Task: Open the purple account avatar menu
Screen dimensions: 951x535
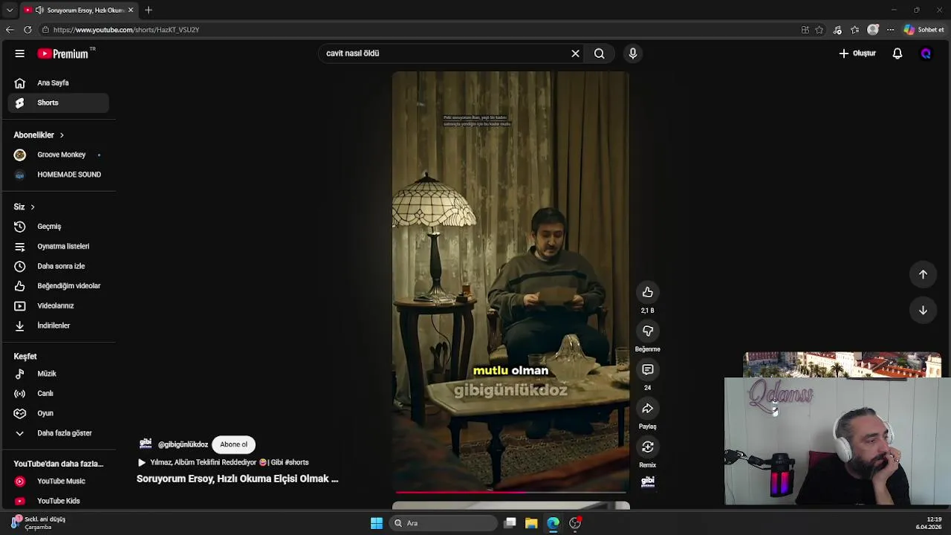Action: [x=926, y=53]
